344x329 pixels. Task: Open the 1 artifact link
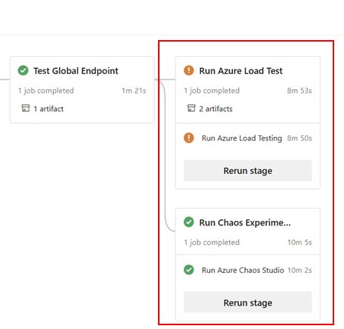pos(48,109)
